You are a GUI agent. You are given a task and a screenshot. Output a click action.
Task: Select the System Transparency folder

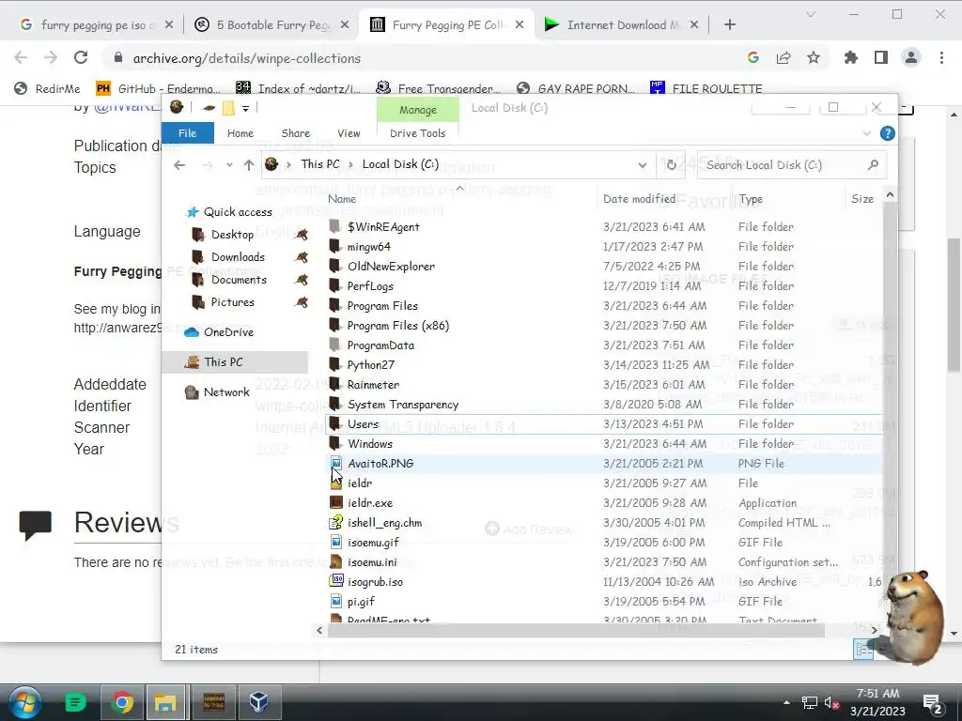[x=402, y=404]
